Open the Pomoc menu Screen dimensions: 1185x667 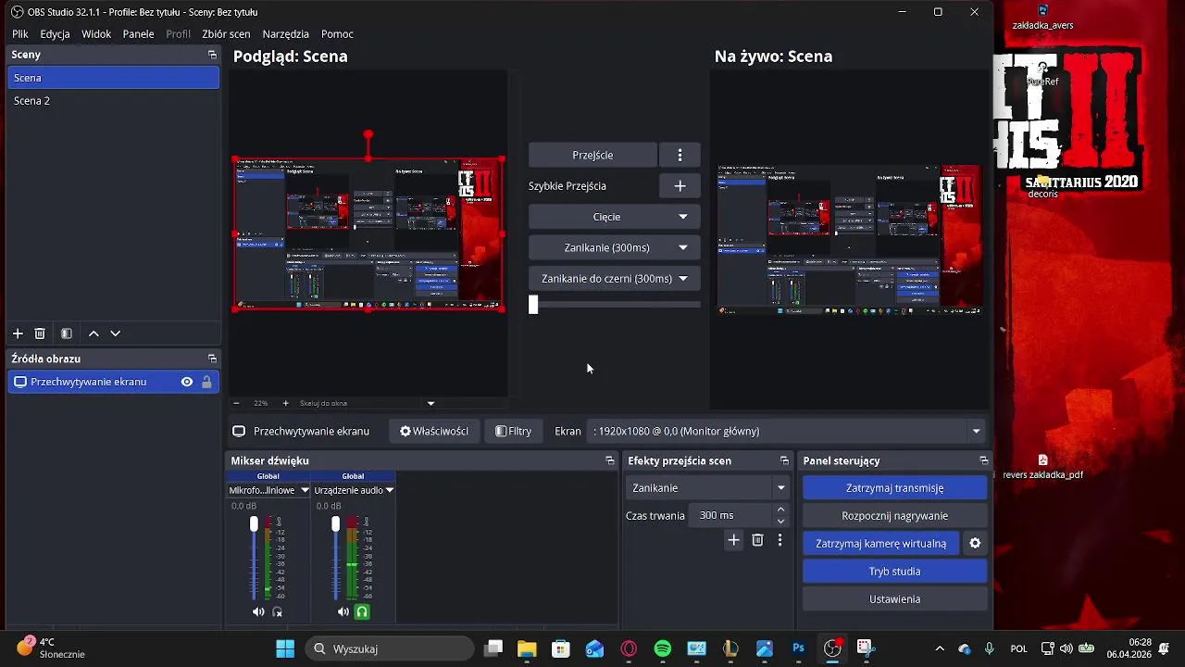[337, 34]
